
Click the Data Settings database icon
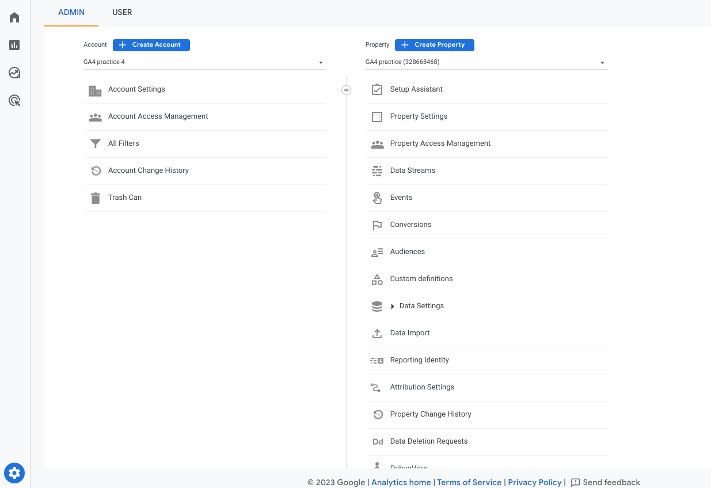point(377,307)
